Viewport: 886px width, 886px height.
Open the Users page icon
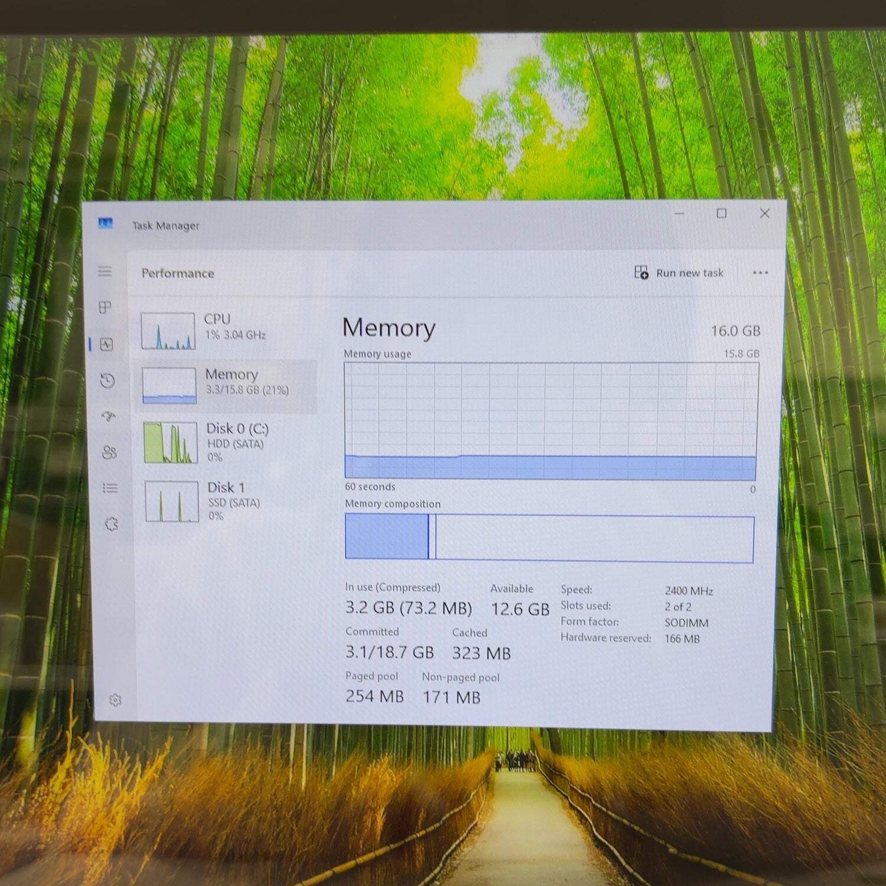point(109,452)
